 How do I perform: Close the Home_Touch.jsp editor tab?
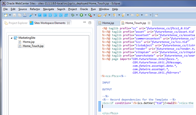click(149, 23)
